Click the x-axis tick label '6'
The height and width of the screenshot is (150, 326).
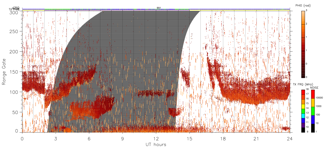89,138
